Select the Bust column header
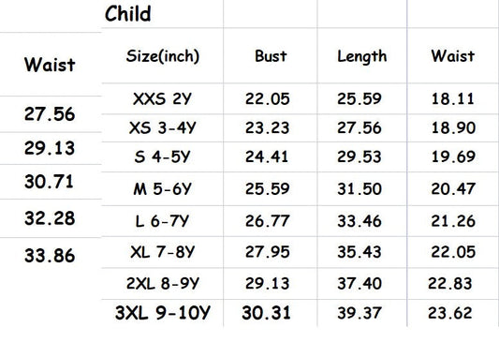Screen dimensions: 499x357 271,56
